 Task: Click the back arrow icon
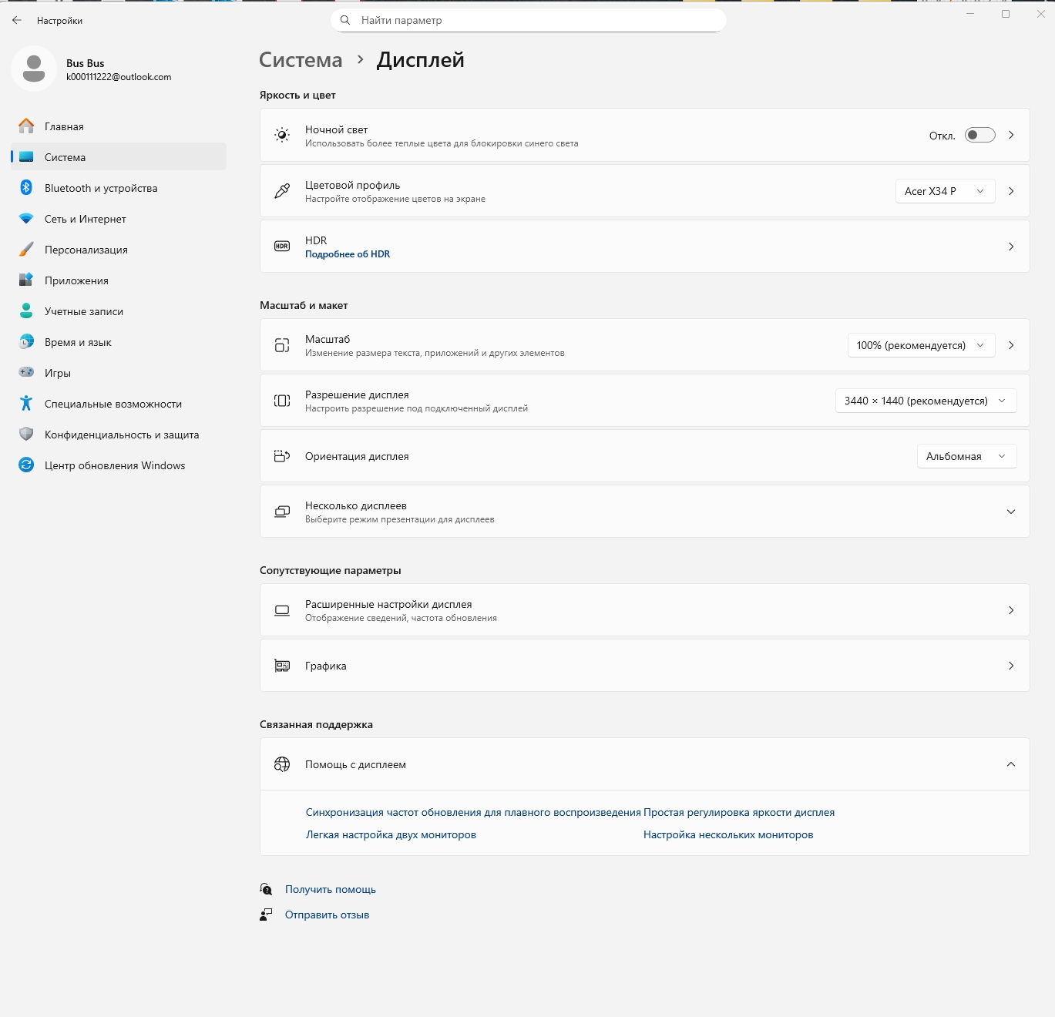click(17, 21)
